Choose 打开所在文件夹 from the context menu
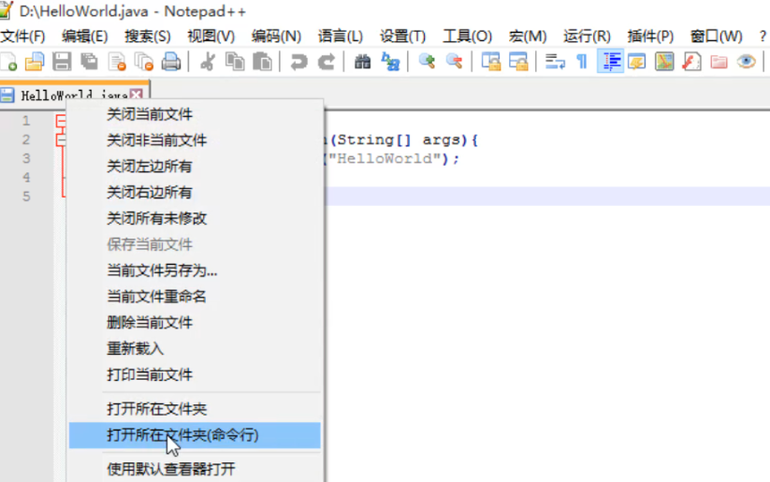The width and height of the screenshot is (770, 482). click(195, 409)
